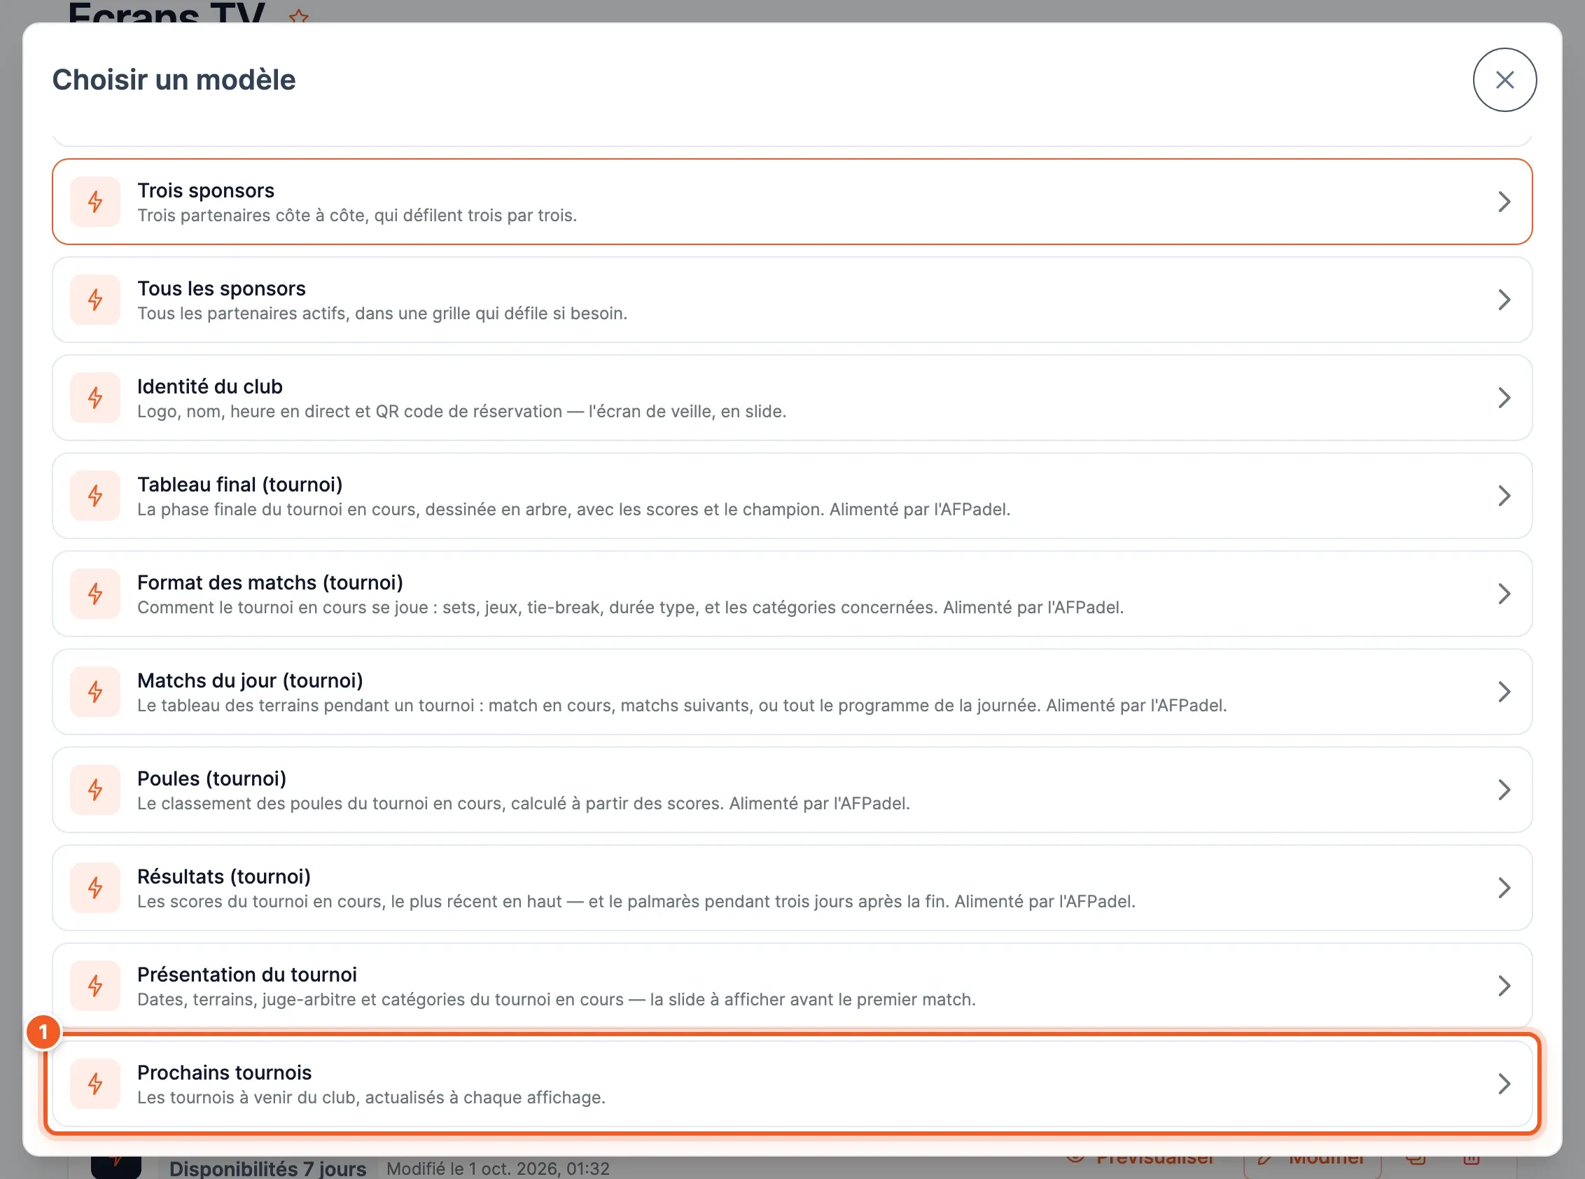Pick the Identité du club template title

(x=210, y=386)
